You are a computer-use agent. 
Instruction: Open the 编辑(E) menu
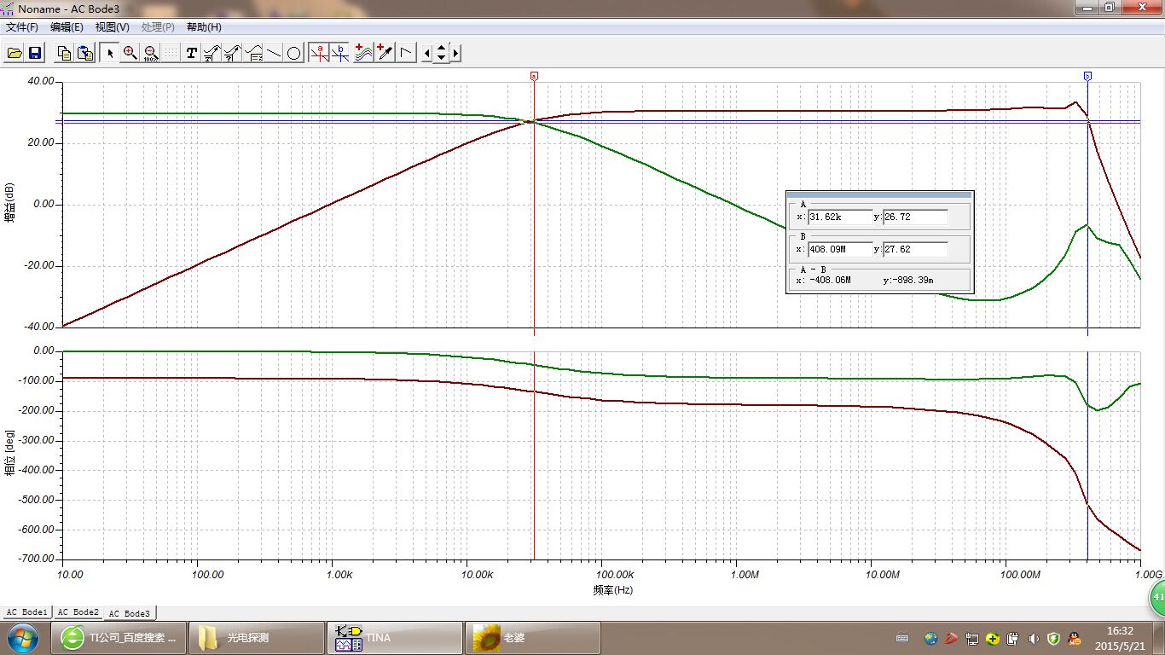tap(67, 27)
